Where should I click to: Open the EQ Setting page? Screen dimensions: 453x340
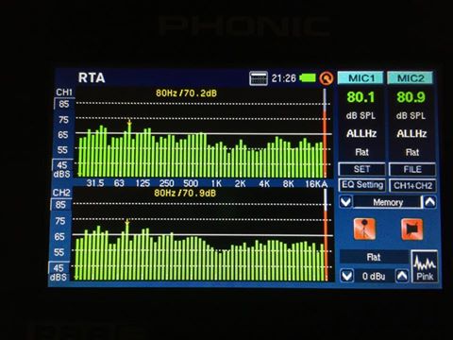(x=362, y=185)
